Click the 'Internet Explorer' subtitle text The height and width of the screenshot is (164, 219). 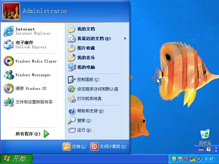33,33
